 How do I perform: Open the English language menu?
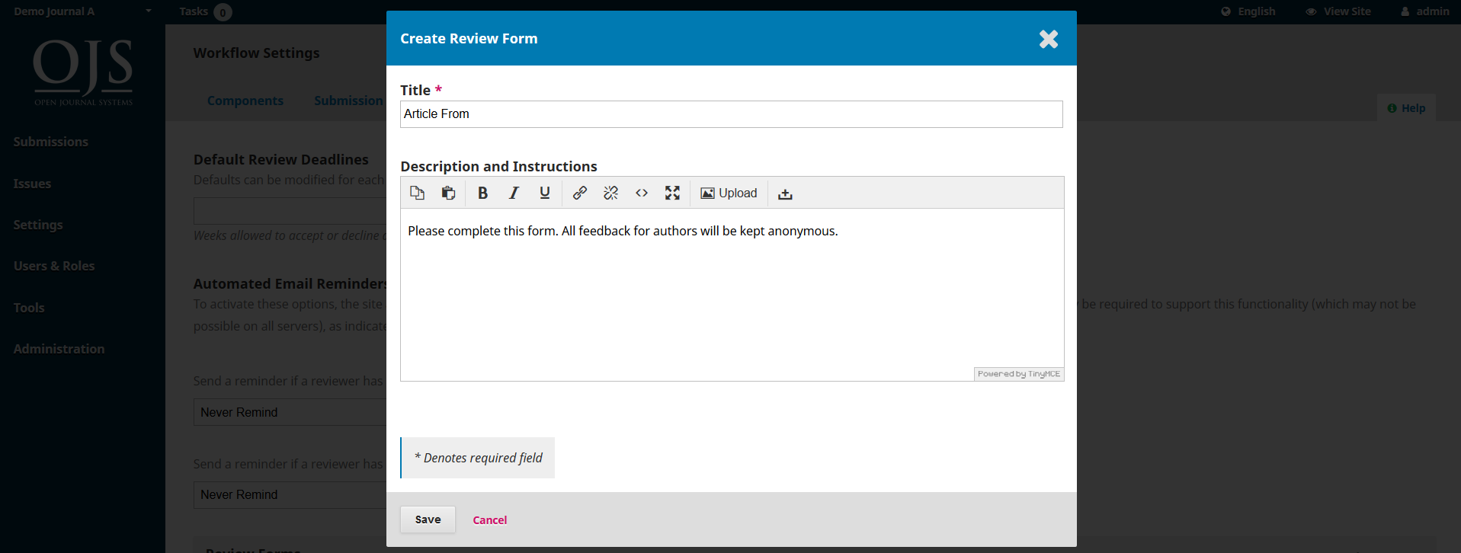click(x=1248, y=11)
